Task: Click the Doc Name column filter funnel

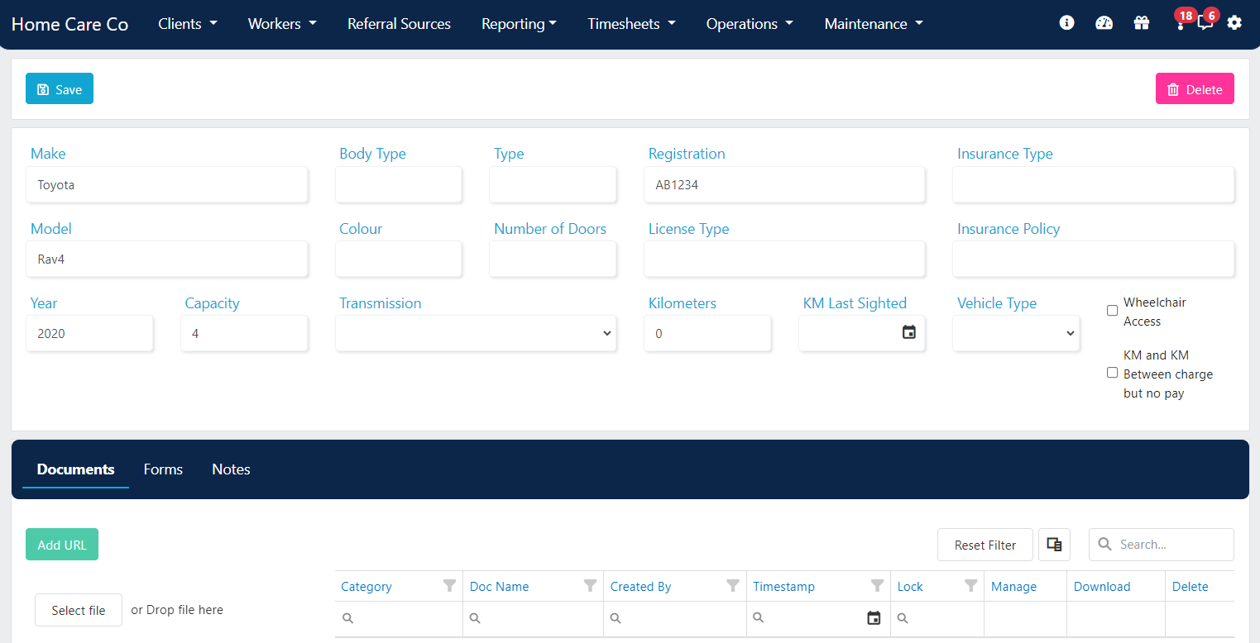Action: [590, 586]
